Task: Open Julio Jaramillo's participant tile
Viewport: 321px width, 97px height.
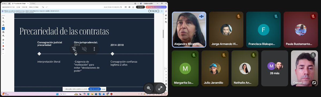Action: (215, 68)
